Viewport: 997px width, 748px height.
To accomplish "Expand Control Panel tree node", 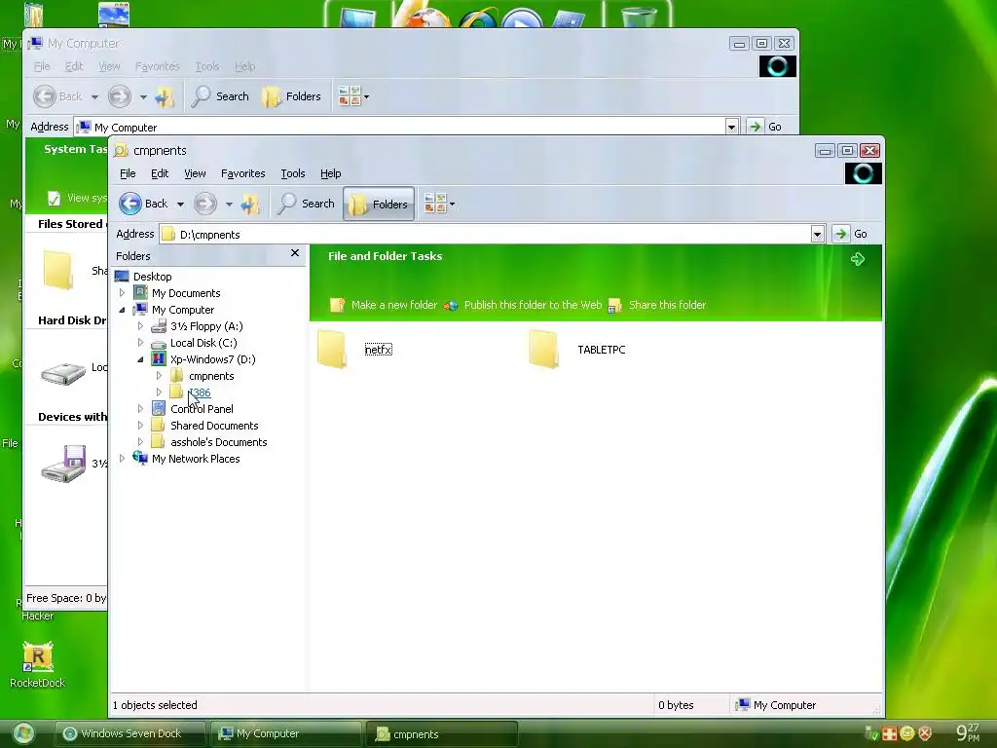I will tap(140, 409).
